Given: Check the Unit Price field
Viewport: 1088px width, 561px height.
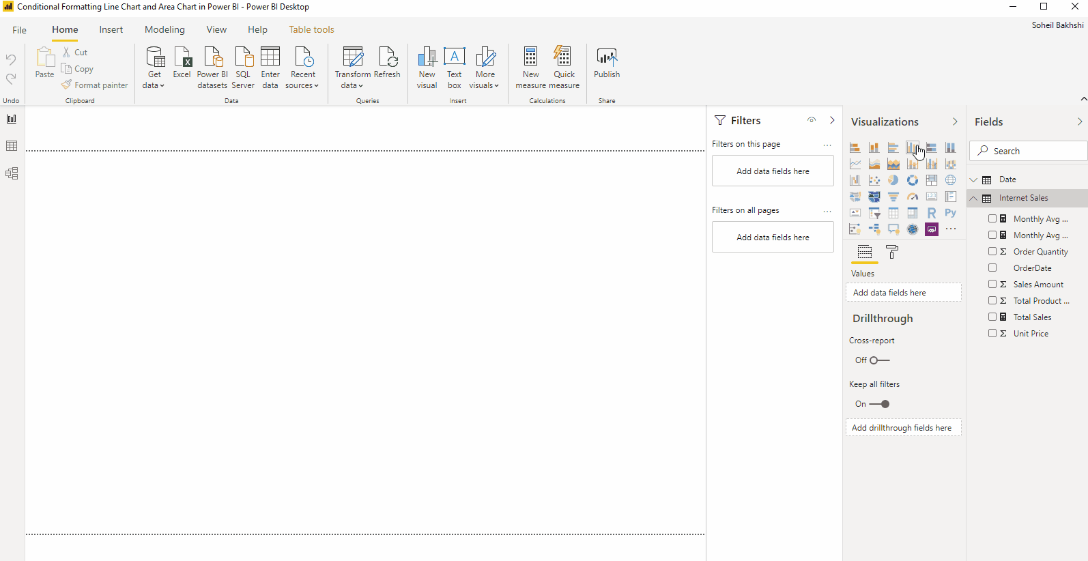Looking at the screenshot, I should pos(992,333).
